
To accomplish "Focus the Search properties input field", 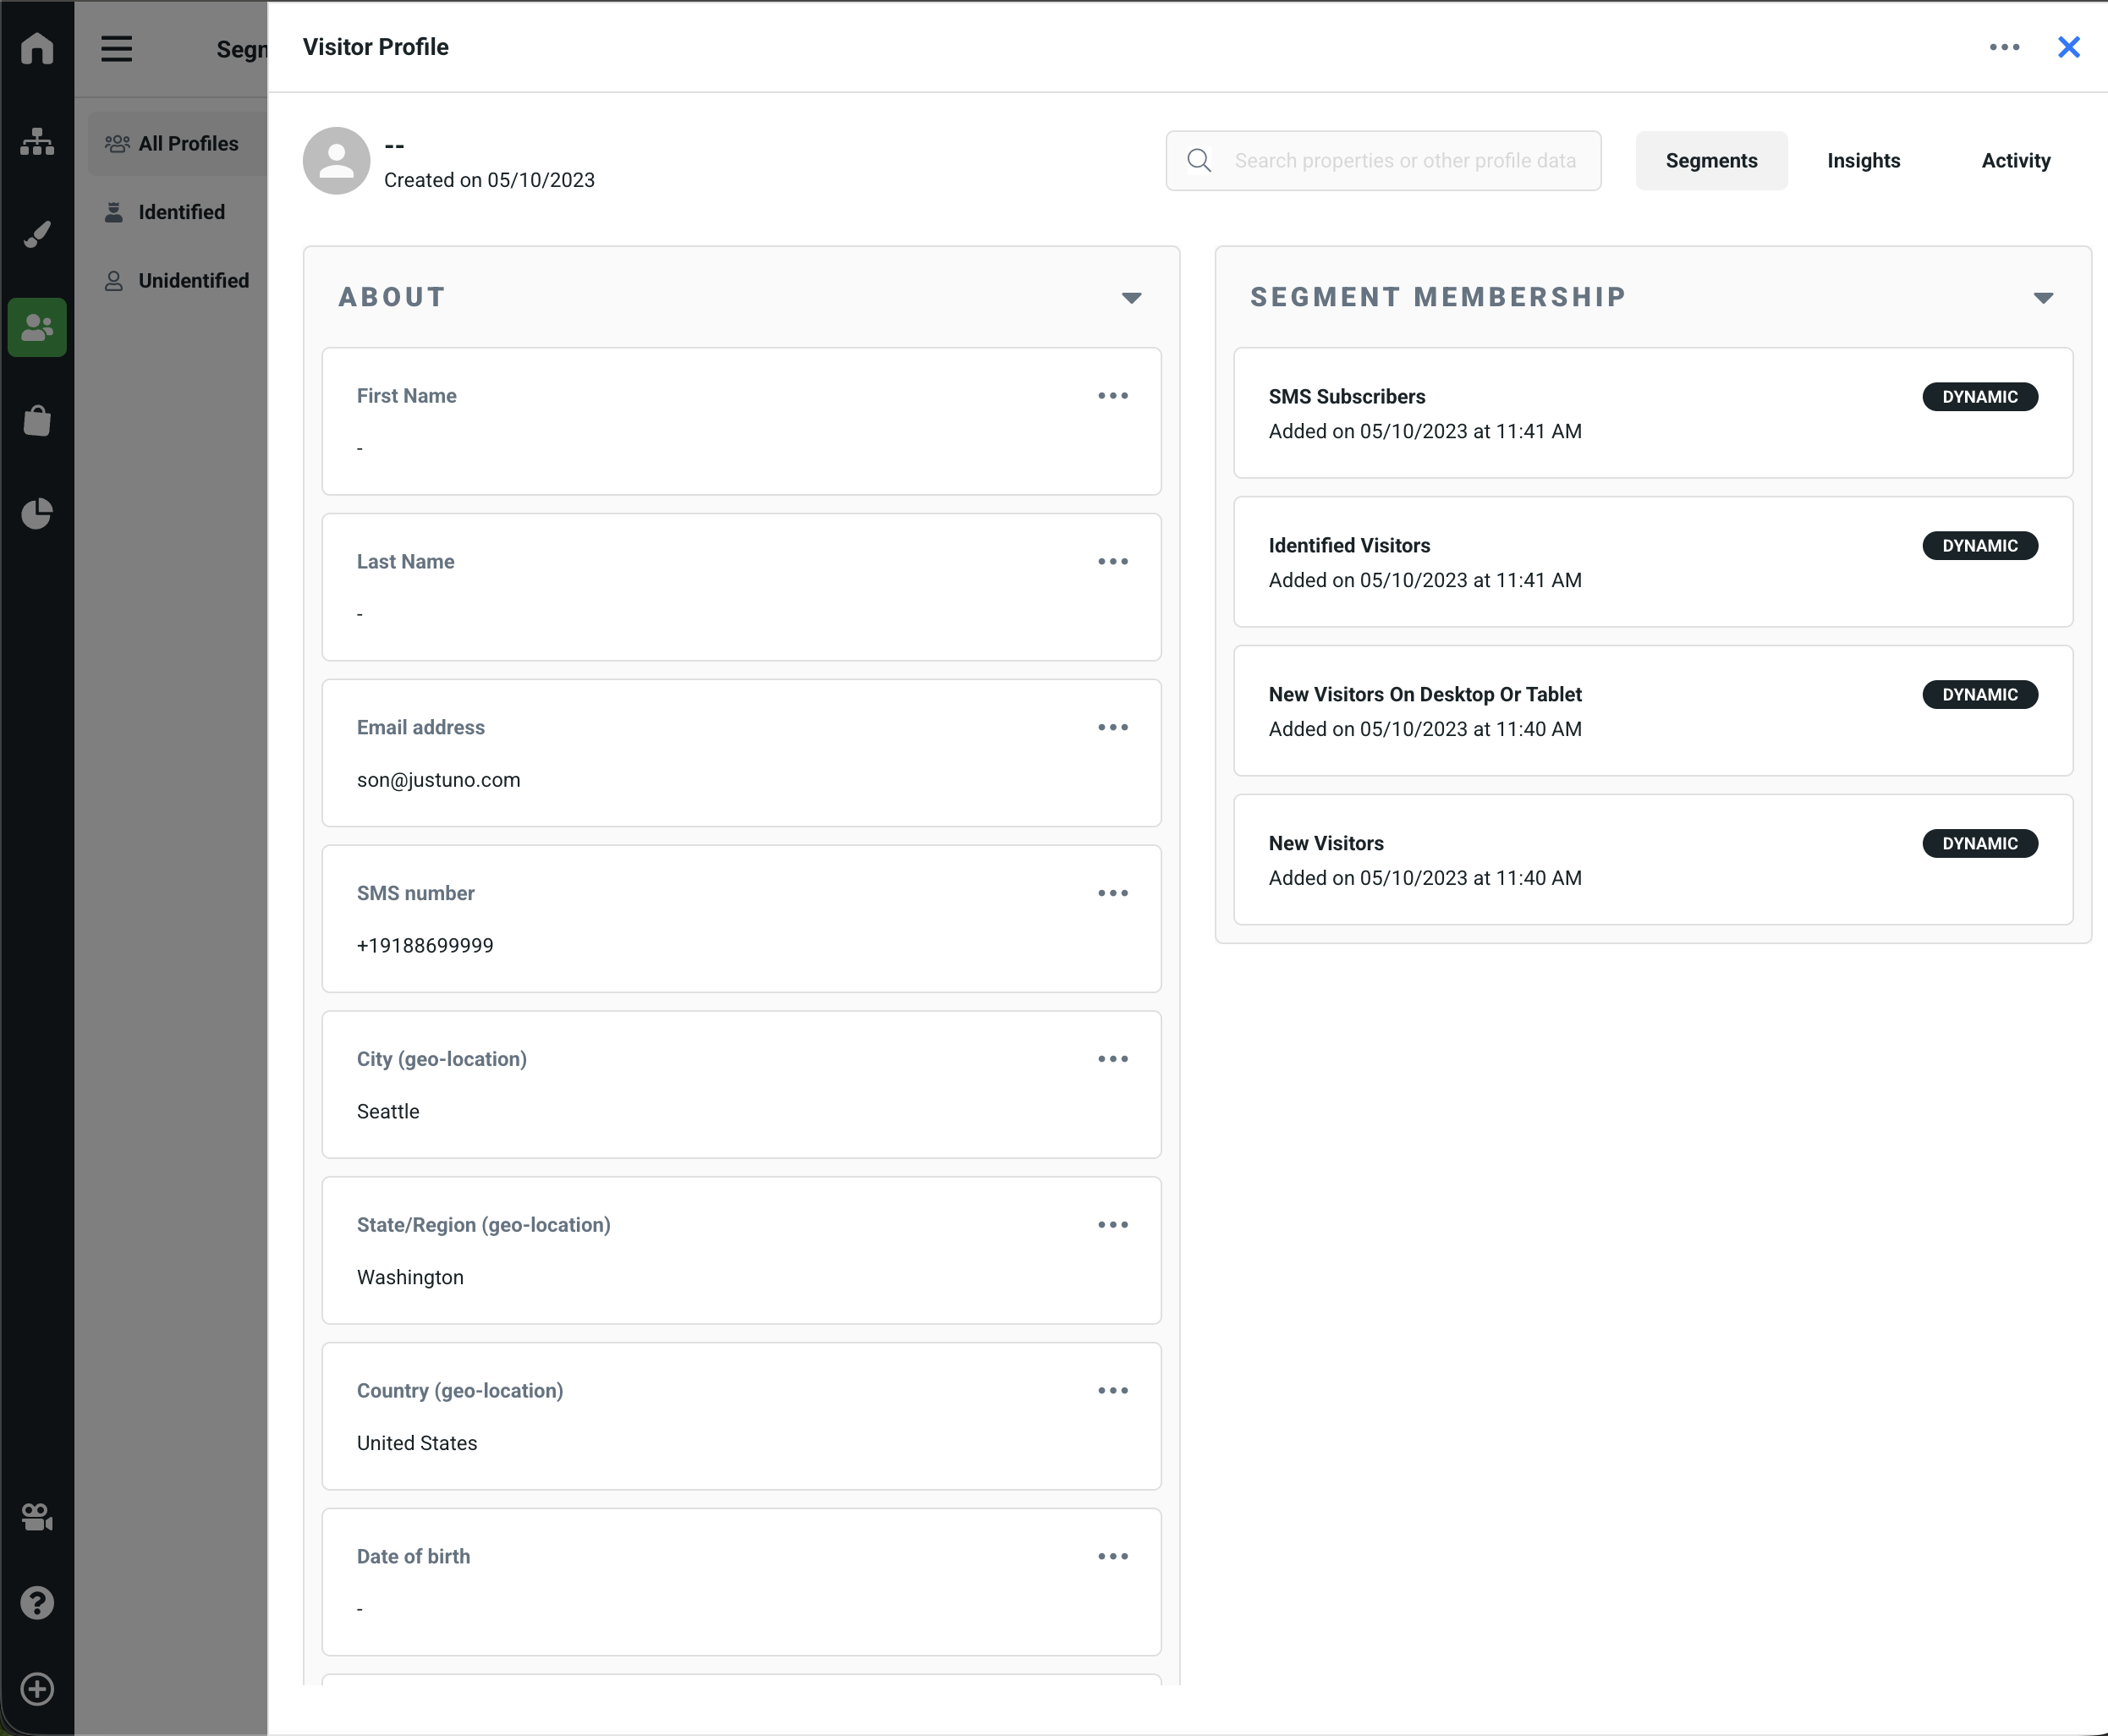I will pyautogui.click(x=1383, y=160).
